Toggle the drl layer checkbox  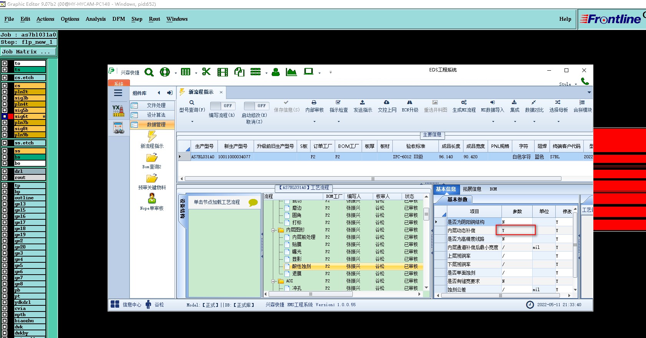click(5, 171)
